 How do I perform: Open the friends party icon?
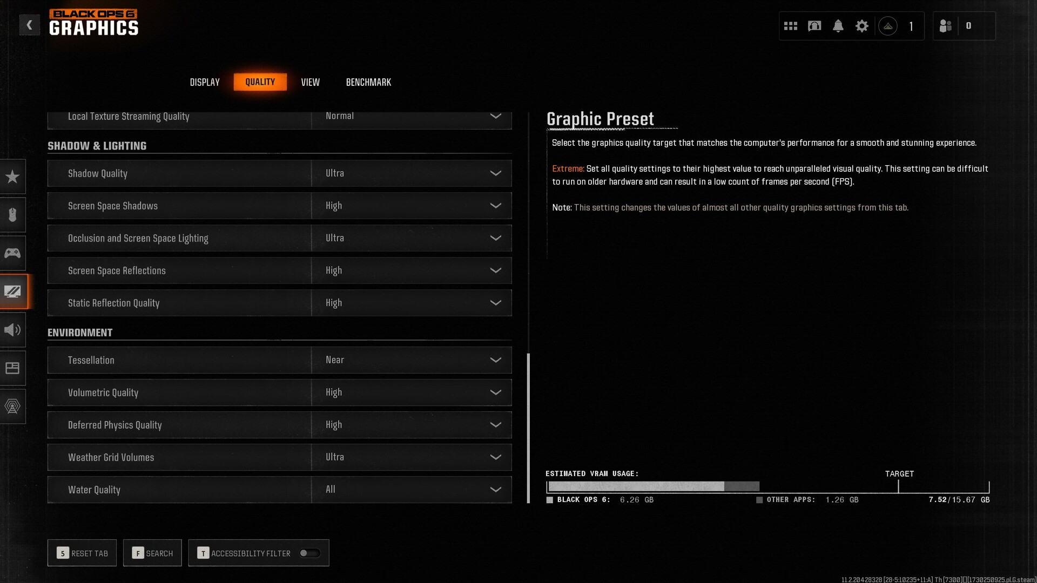coord(946,26)
